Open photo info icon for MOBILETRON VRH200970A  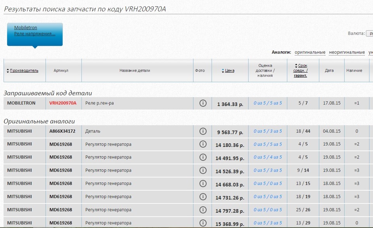pyautogui.click(x=203, y=103)
